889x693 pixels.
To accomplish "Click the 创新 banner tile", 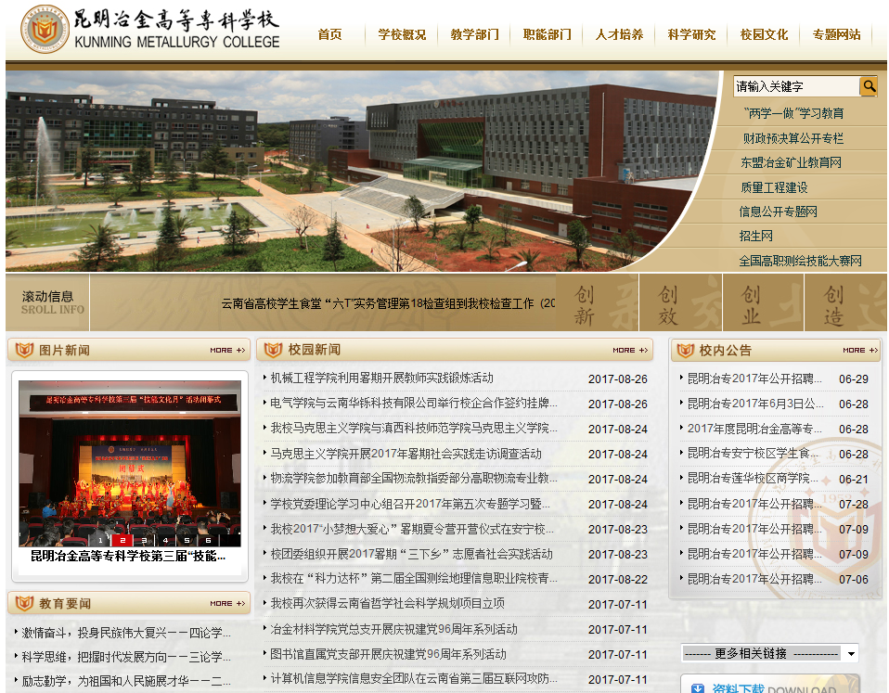I will (584, 304).
